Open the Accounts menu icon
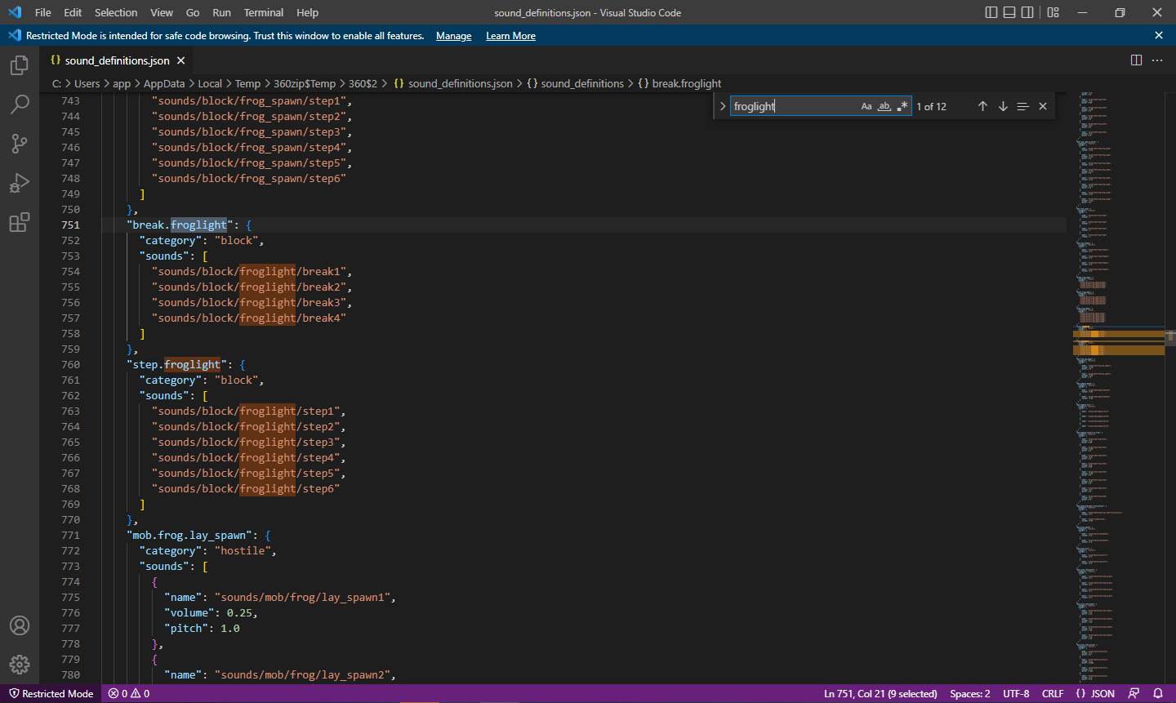This screenshot has height=703, width=1176. point(20,625)
